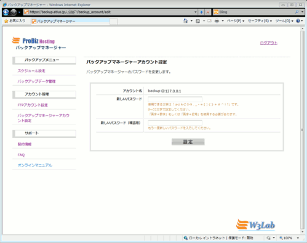Click the Read Mail envelope icon
307x243 pixels.
pyautogui.click(x=209, y=21)
